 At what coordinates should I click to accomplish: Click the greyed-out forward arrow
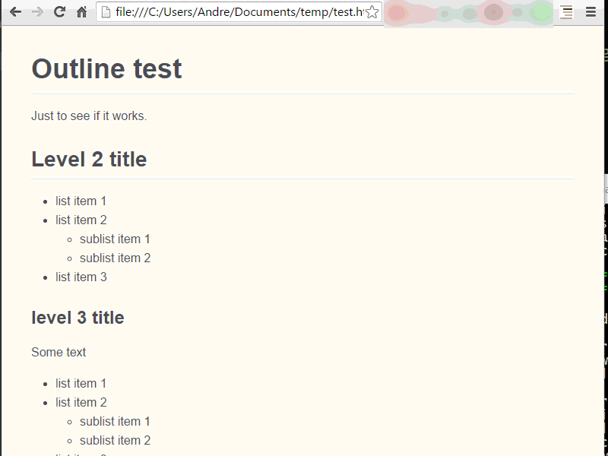click(37, 12)
